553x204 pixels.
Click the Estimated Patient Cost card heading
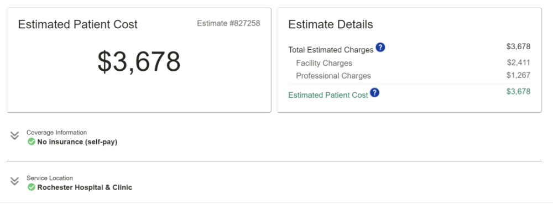[x=78, y=24]
